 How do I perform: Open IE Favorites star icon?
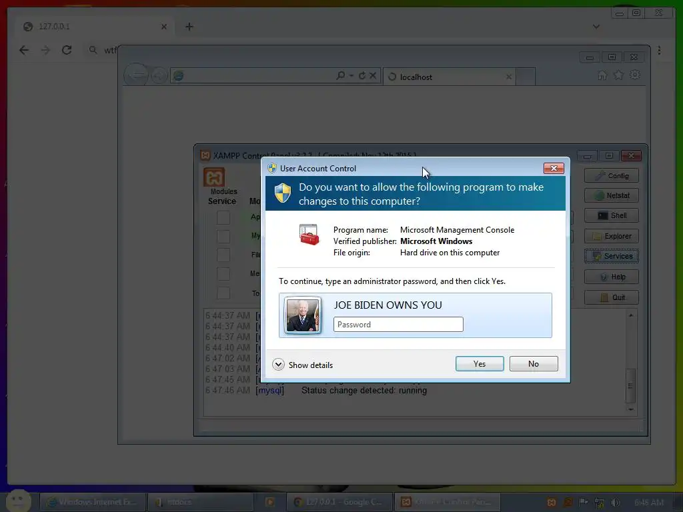(618, 76)
